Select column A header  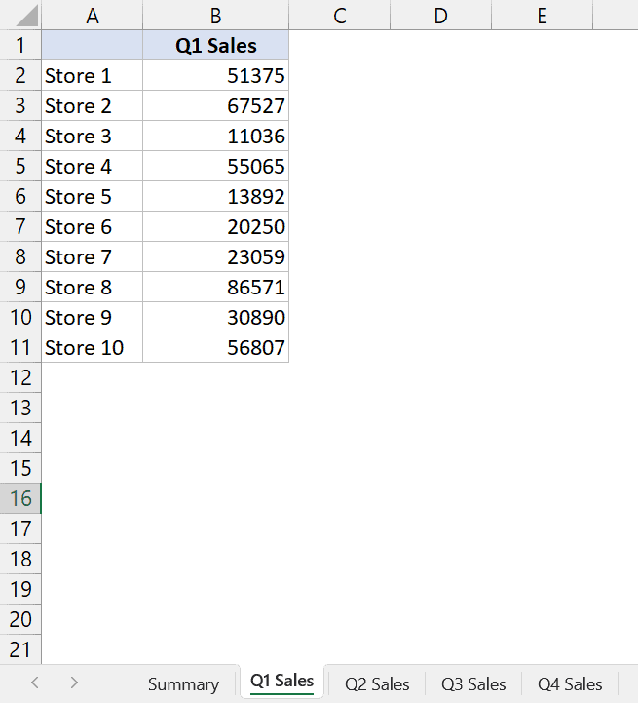click(93, 15)
